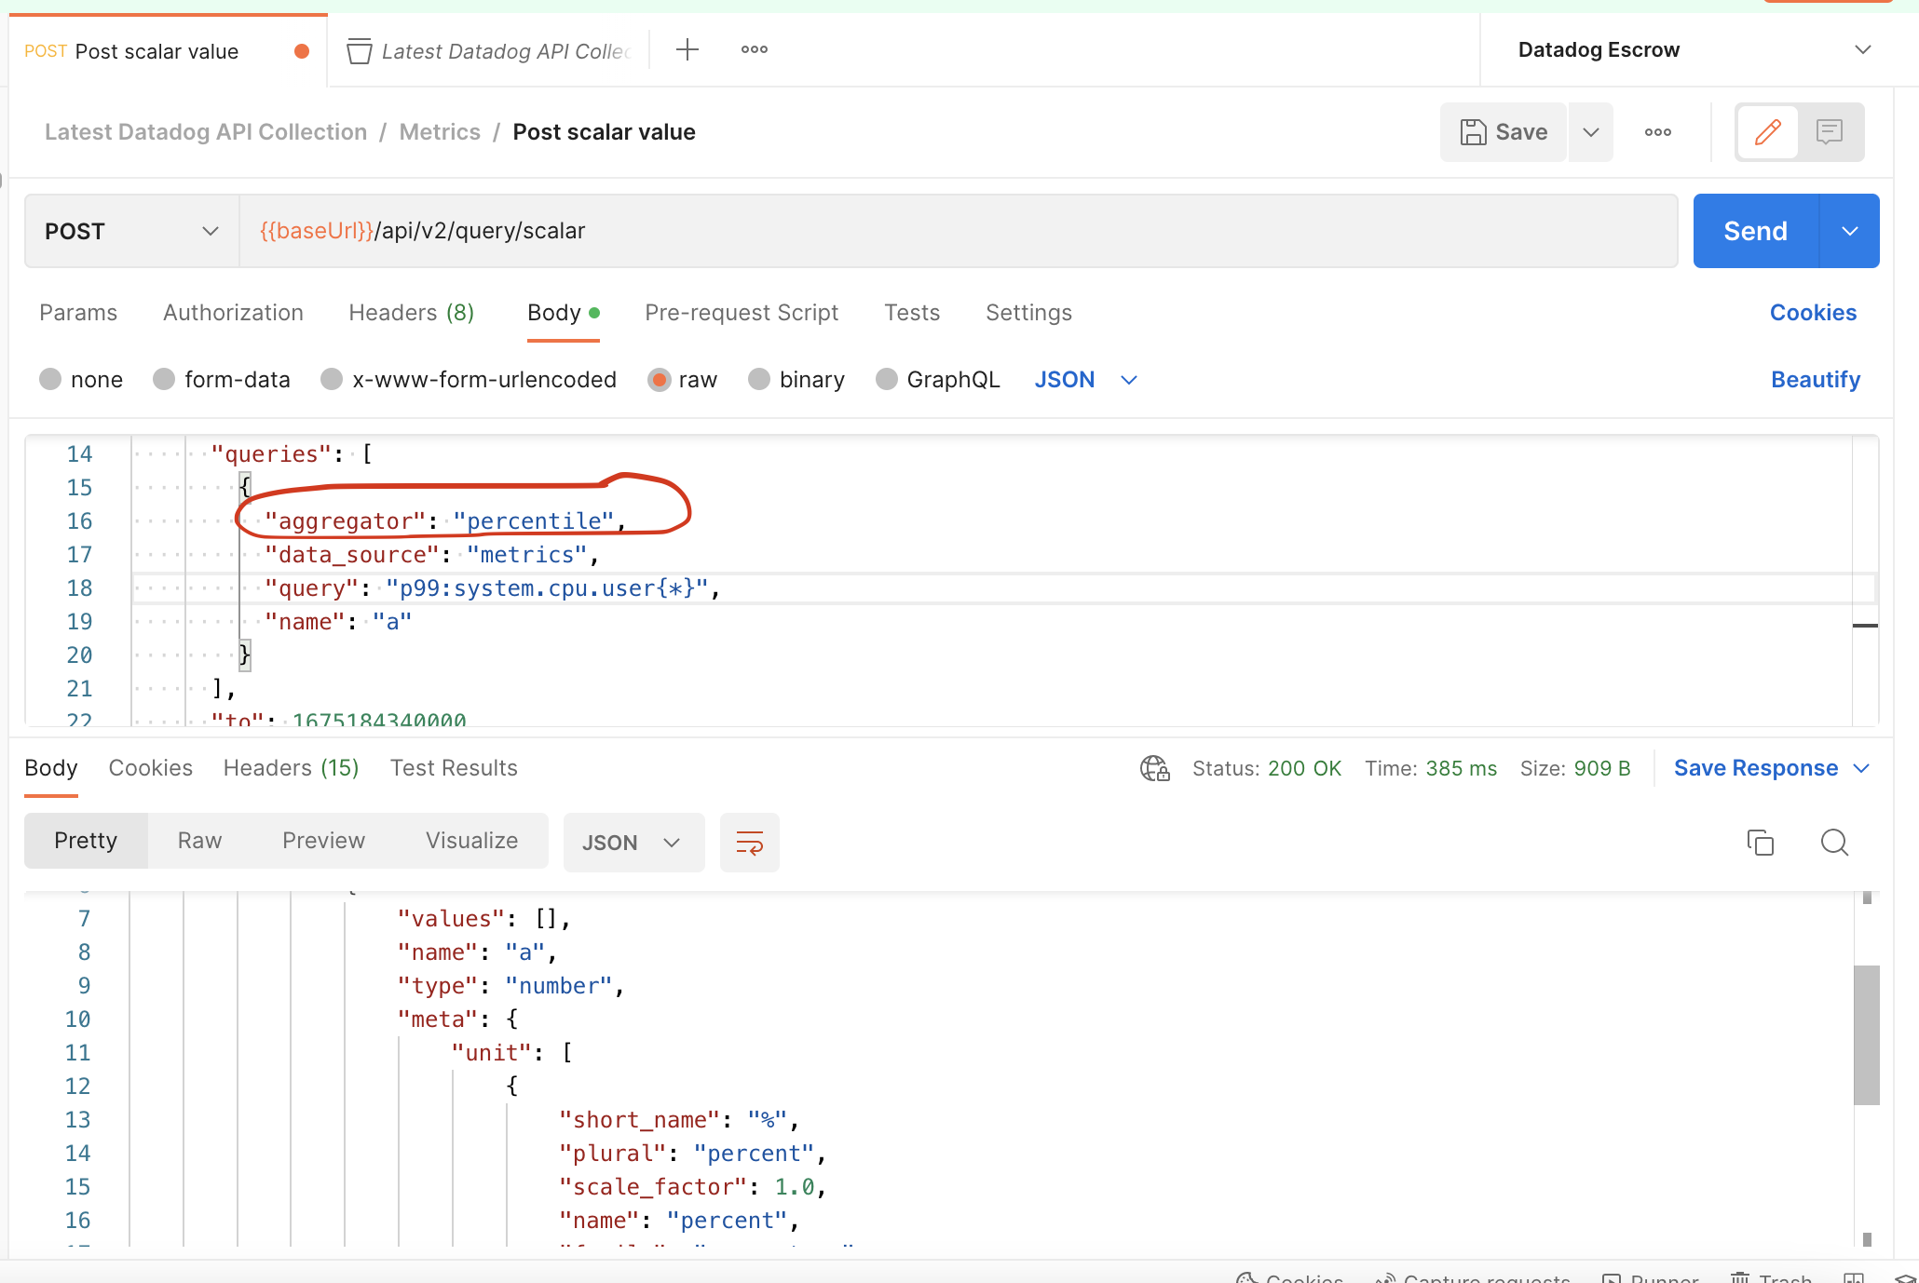Copy response body with copy icon
This screenshot has width=1919, height=1283.
[1760, 843]
